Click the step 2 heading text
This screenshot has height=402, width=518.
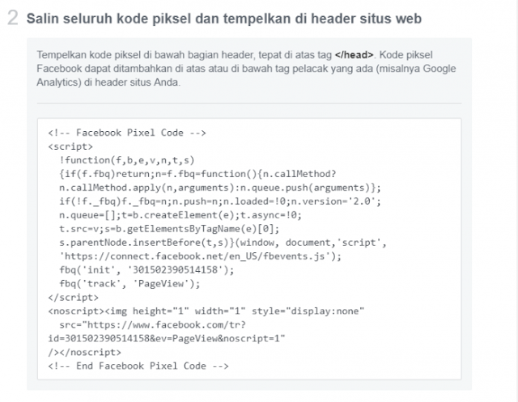[224, 19]
